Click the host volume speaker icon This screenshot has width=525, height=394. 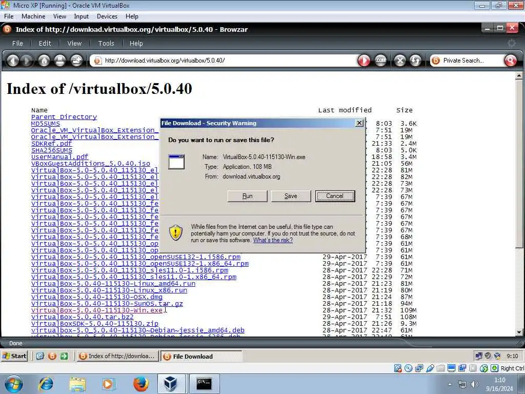pyautogui.click(x=474, y=384)
